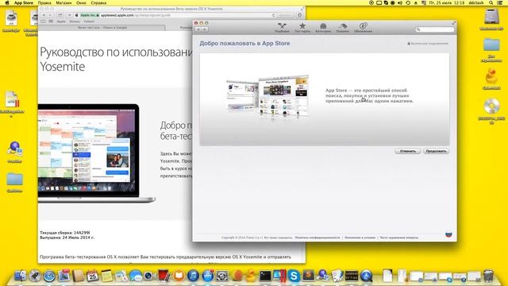The height and width of the screenshot is (286, 508).
Task: Switch to the Google search Safari tab
Action: coord(102,28)
